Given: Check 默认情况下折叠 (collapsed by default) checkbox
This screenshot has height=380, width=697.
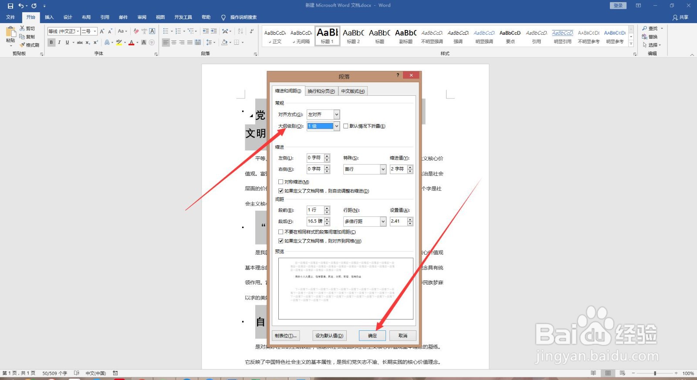Looking at the screenshot, I should click(346, 126).
